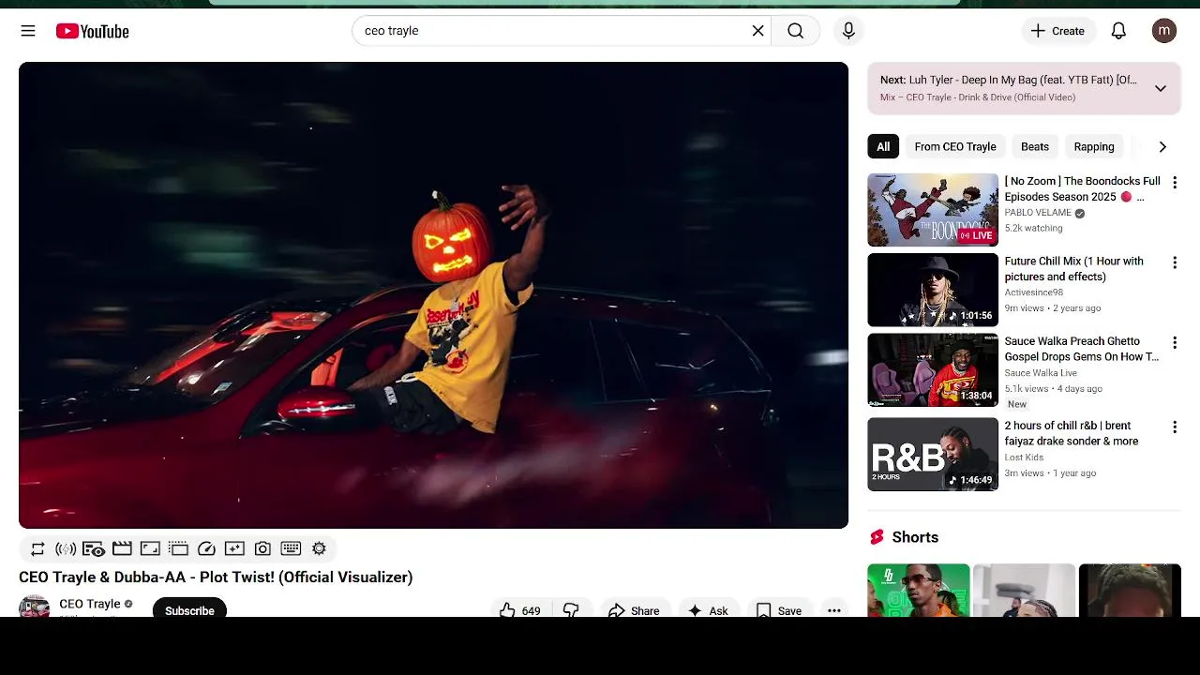Open the pop-up player icon
The height and width of the screenshot is (675, 1200).
coord(178,548)
